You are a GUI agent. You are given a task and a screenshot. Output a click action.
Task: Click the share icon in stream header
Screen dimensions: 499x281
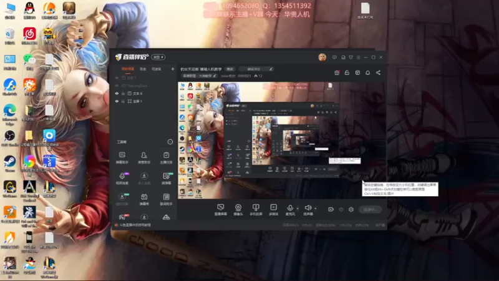(x=378, y=72)
